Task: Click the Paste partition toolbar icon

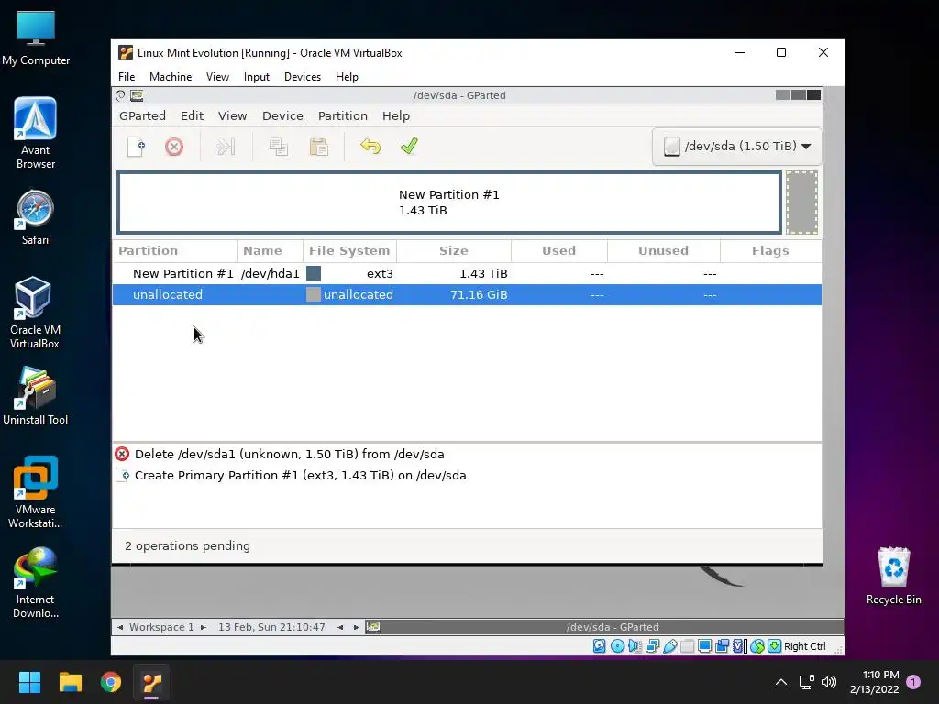Action: click(x=318, y=147)
